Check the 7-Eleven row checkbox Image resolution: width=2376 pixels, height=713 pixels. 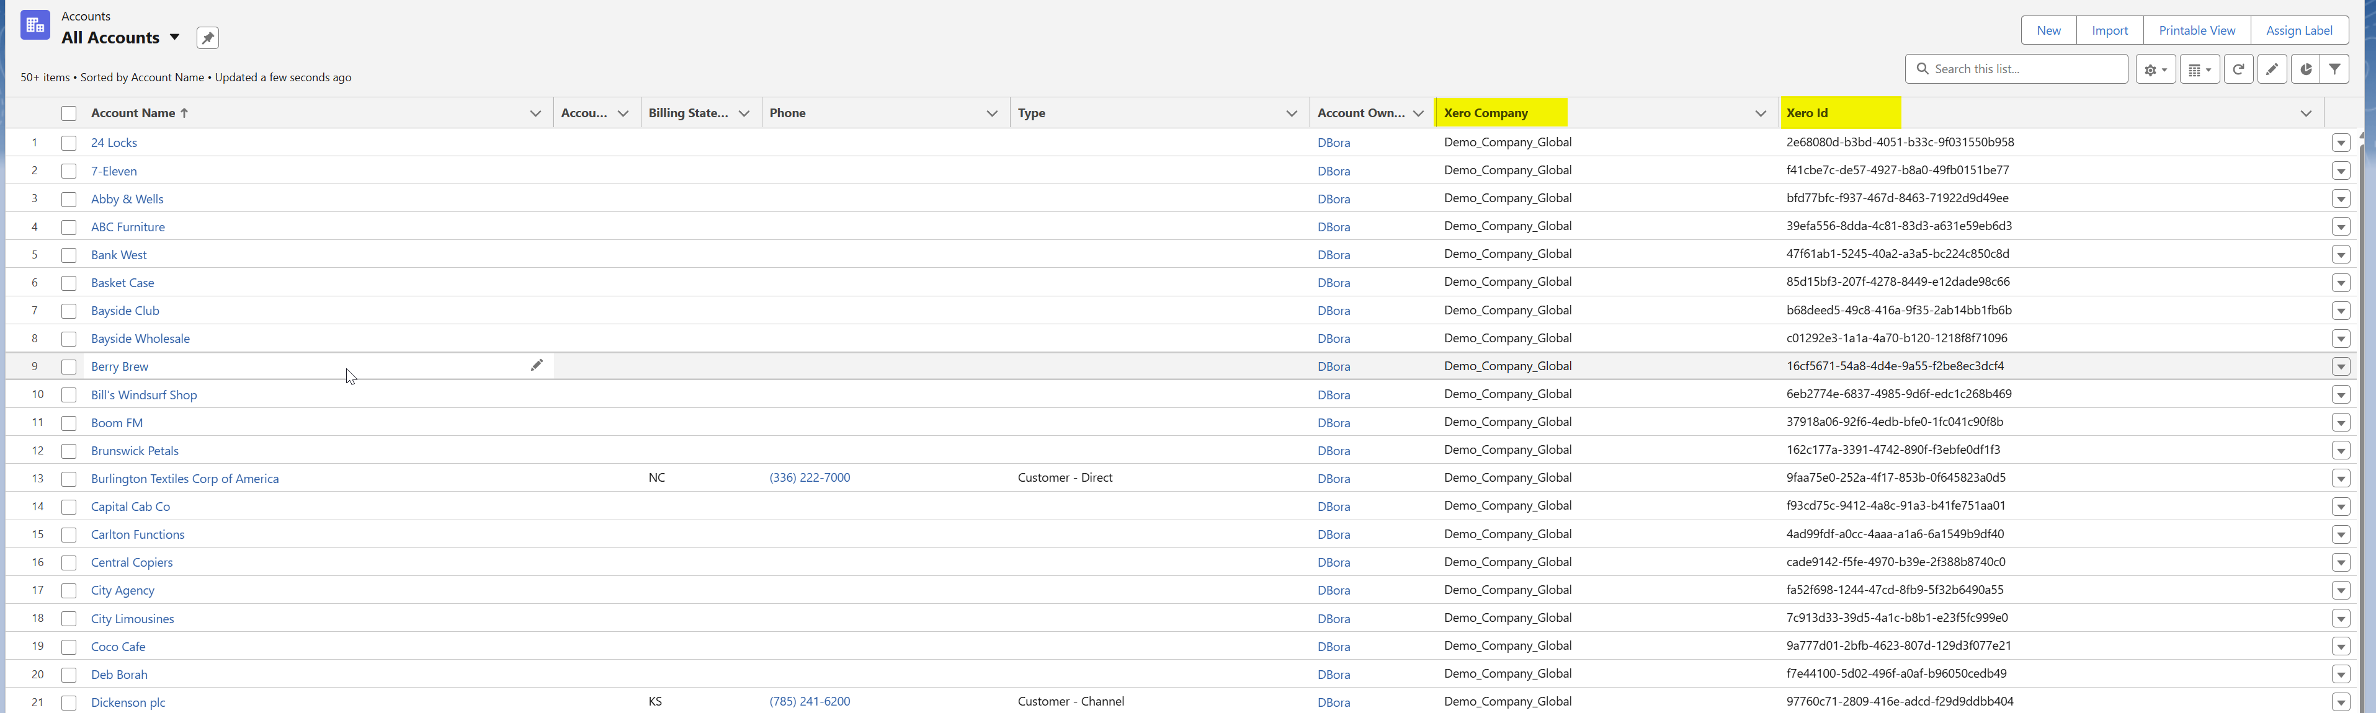coord(68,170)
